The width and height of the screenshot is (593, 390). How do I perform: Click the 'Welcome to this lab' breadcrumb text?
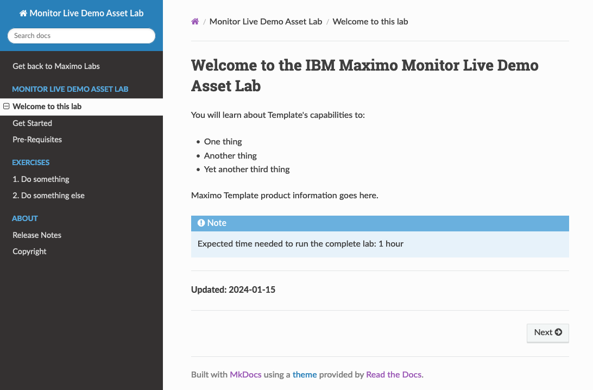point(370,22)
